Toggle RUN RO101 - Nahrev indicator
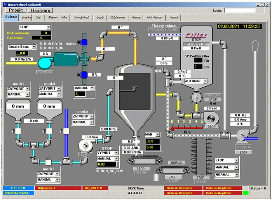272x200 pixels. point(41,43)
